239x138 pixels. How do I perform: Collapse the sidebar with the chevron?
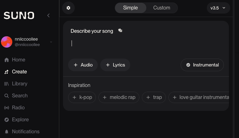click(x=48, y=15)
